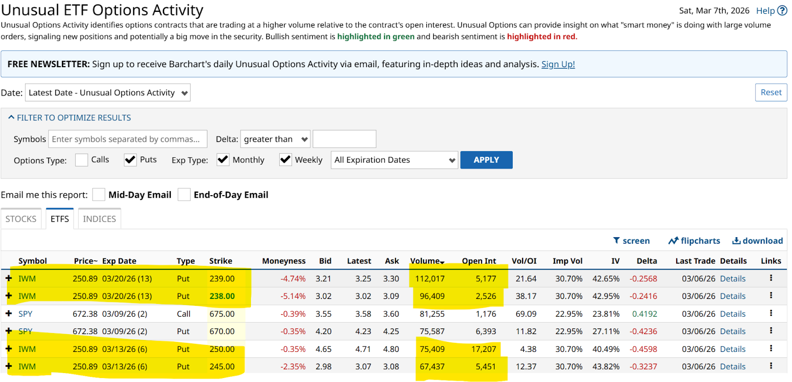Switch to the INDICES tab
The height and width of the screenshot is (382, 792).
click(99, 219)
